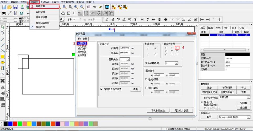Select 优化参数 in the settings list
Viewport: 253px width, 131px height.
point(82,46)
